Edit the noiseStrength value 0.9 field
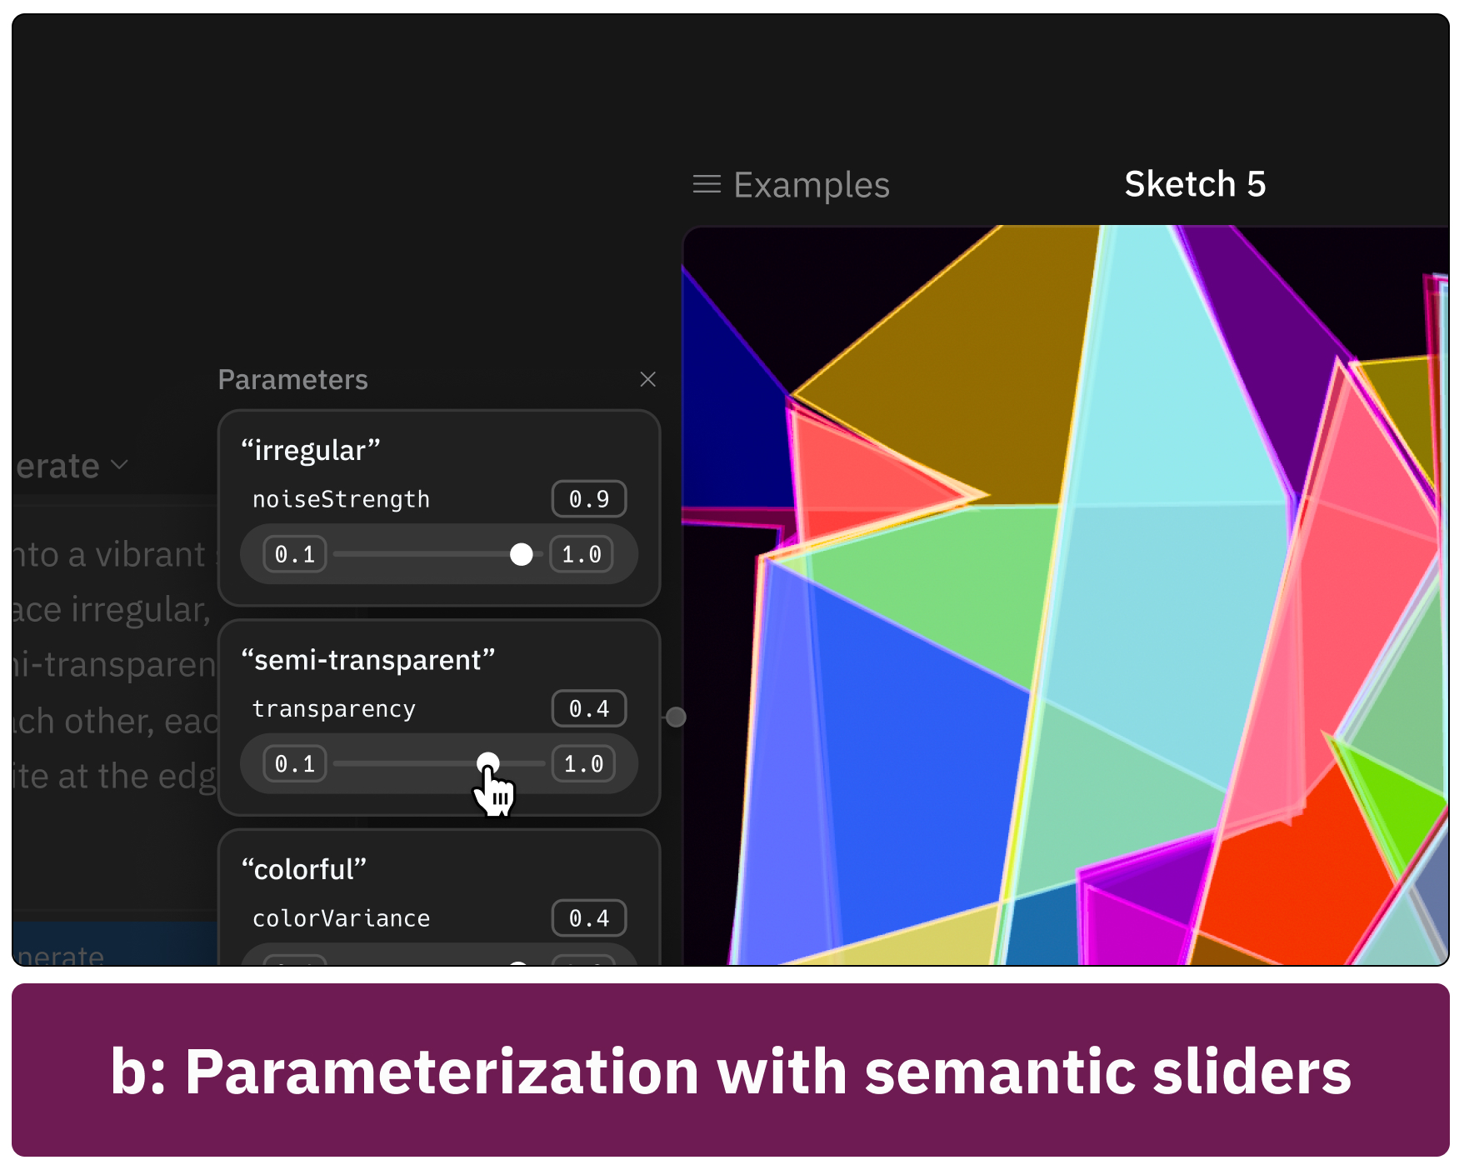1469x1170 pixels. pos(589,499)
